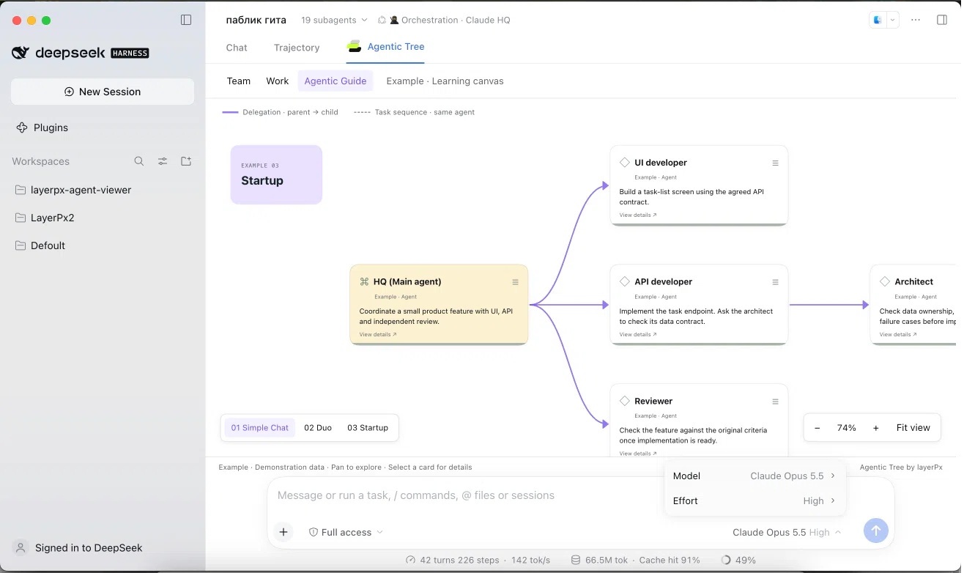Switch to the 03 Startup example
This screenshot has width=964, height=573.
[368, 428]
